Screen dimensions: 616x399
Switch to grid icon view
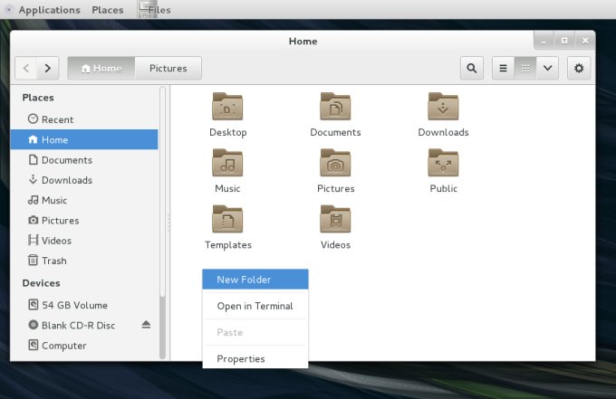point(525,68)
